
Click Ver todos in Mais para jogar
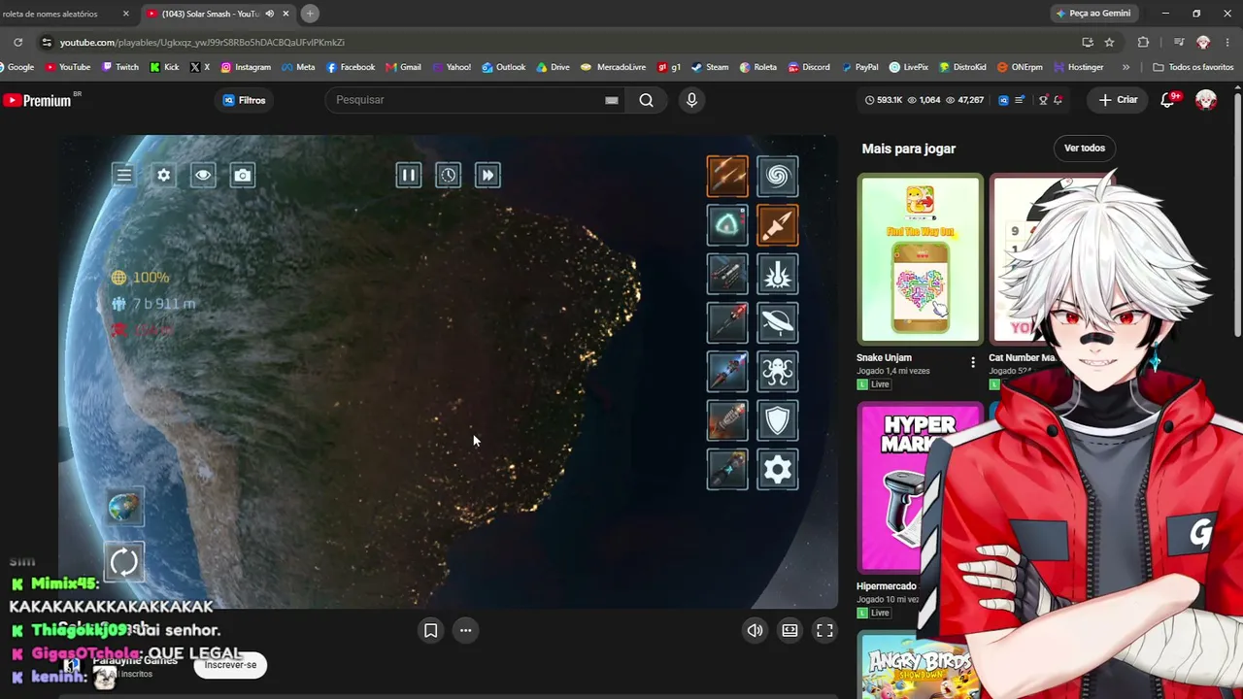(x=1085, y=148)
